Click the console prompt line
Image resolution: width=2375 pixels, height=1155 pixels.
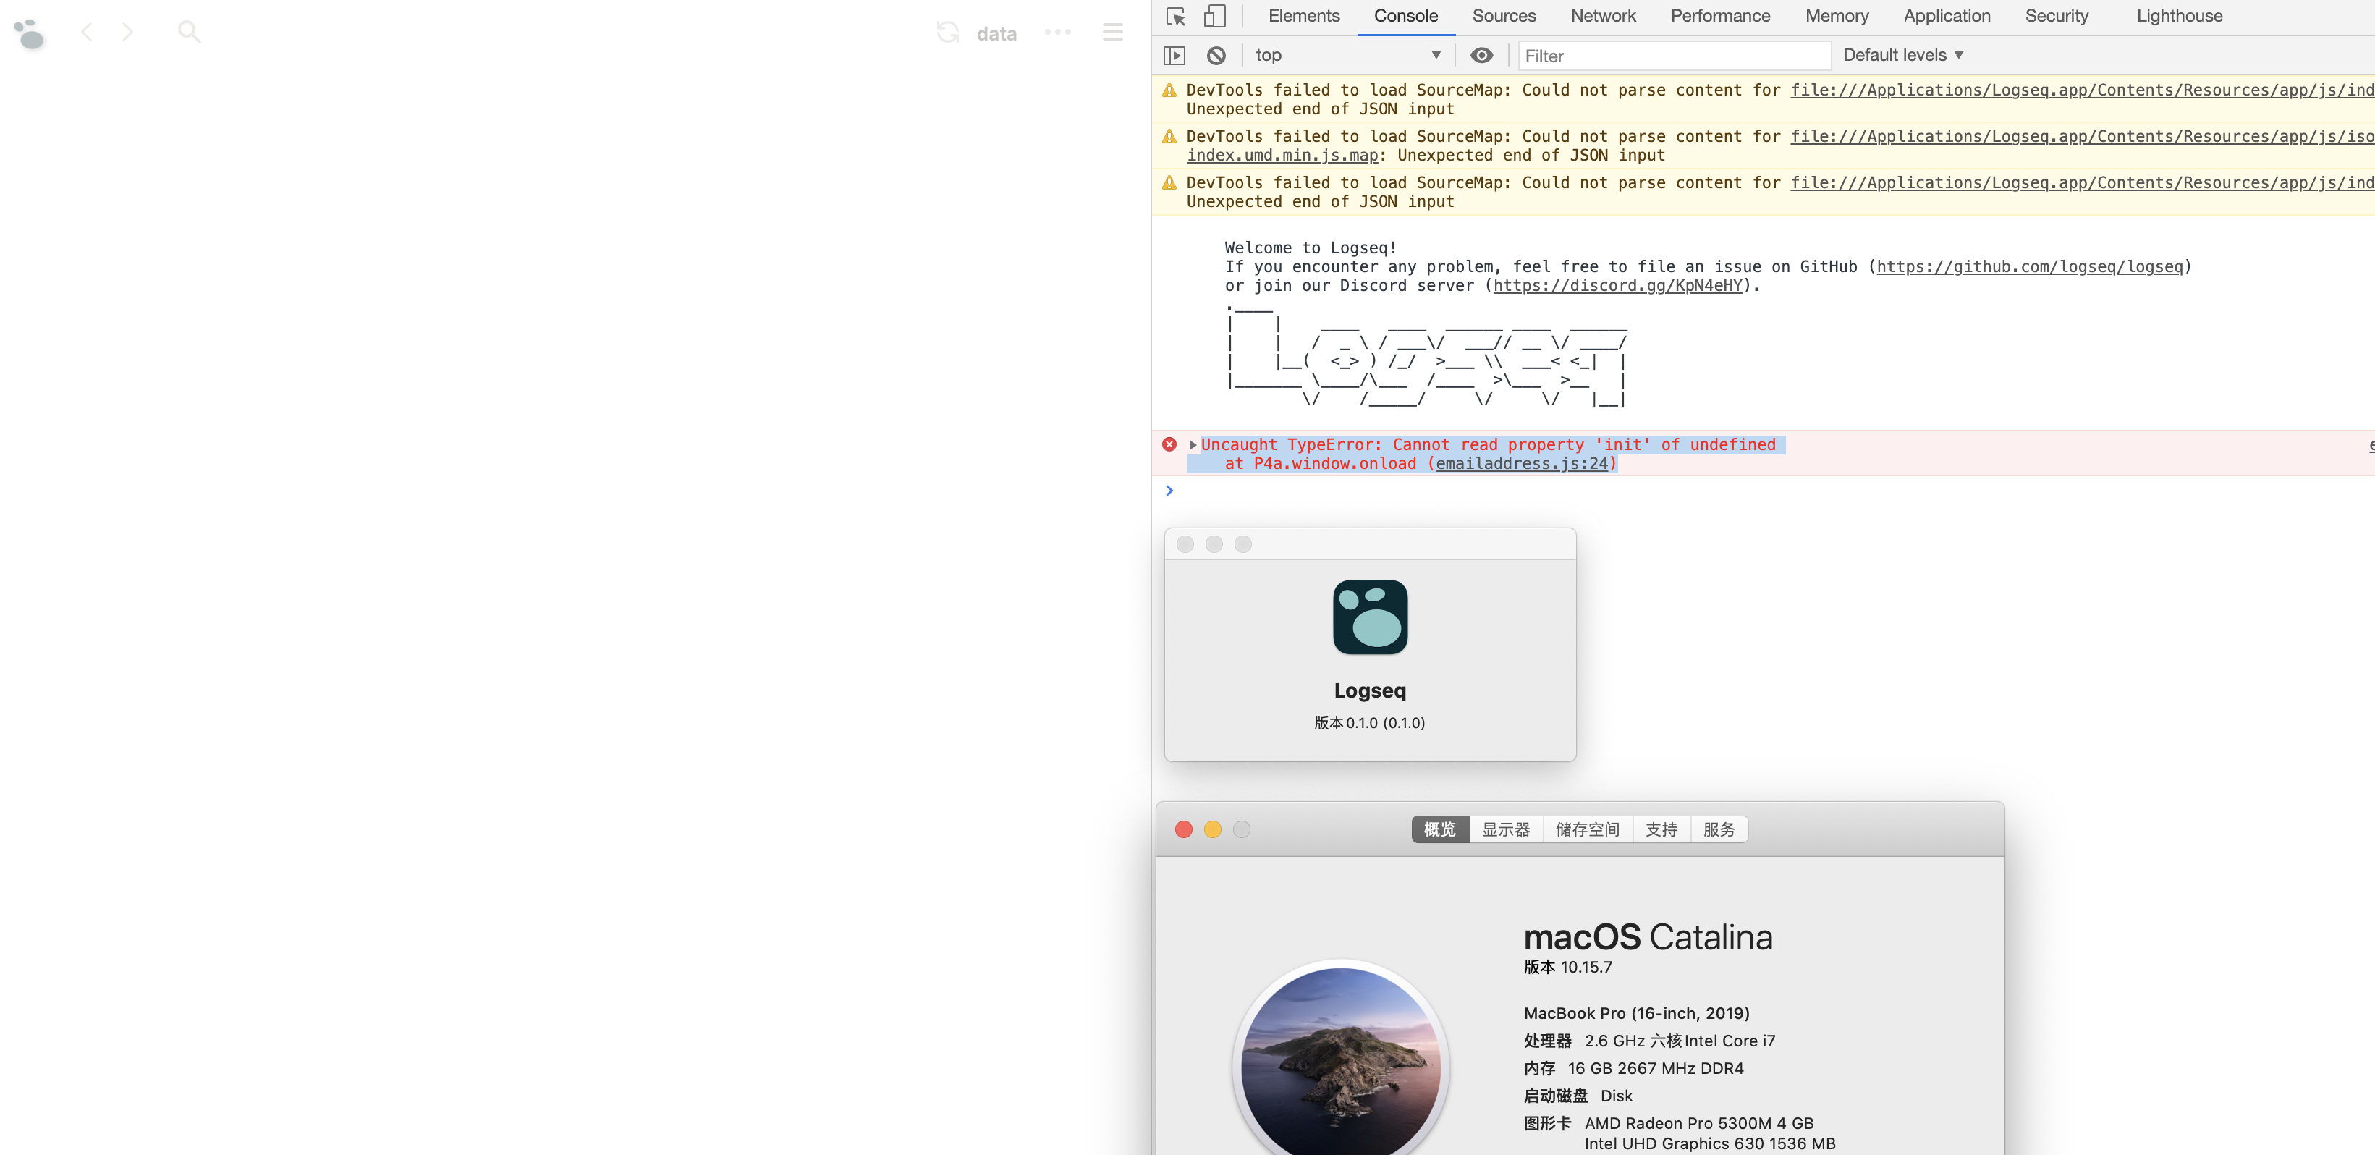[x=1769, y=491]
